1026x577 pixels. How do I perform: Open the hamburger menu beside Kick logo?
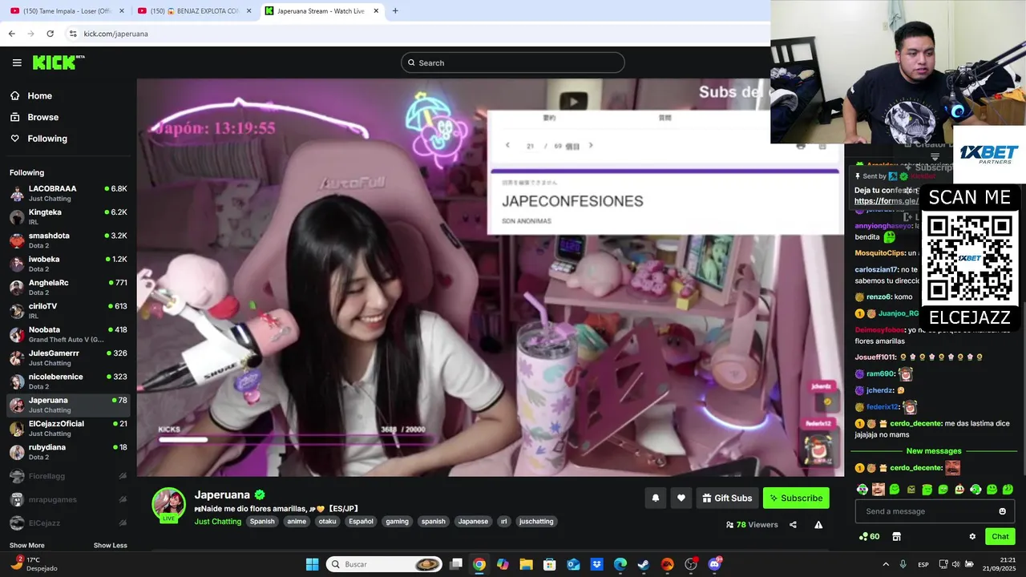(17, 63)
